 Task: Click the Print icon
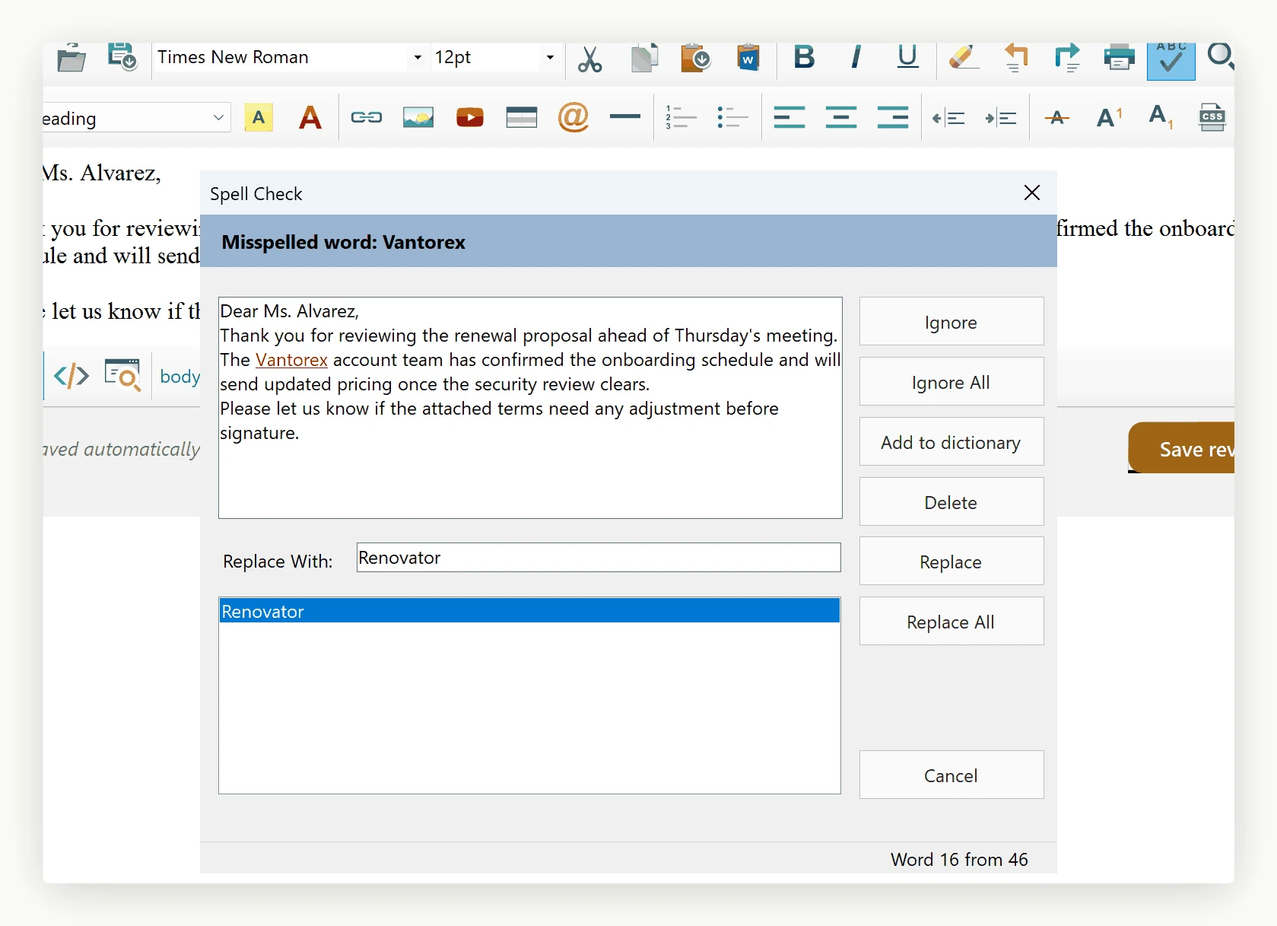pos(1119,58)
